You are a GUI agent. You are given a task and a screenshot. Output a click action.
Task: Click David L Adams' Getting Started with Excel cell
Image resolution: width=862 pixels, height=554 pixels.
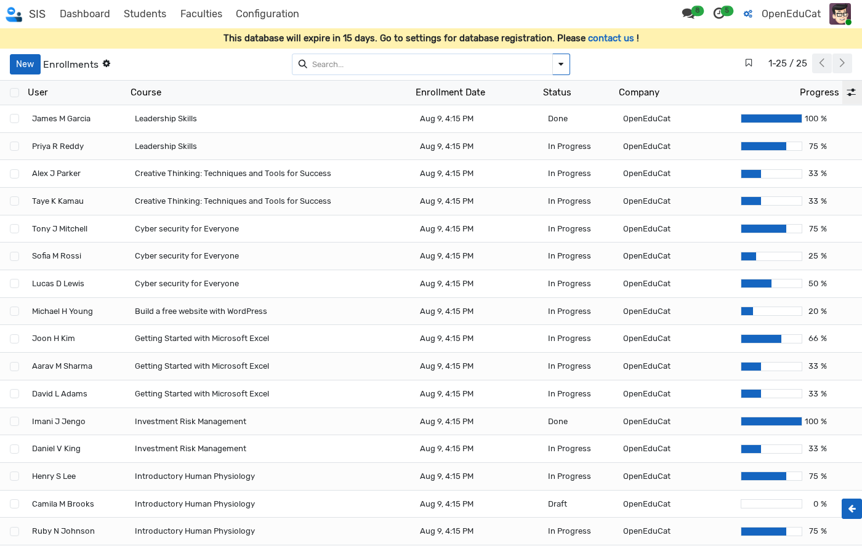[x=202, y=394]
